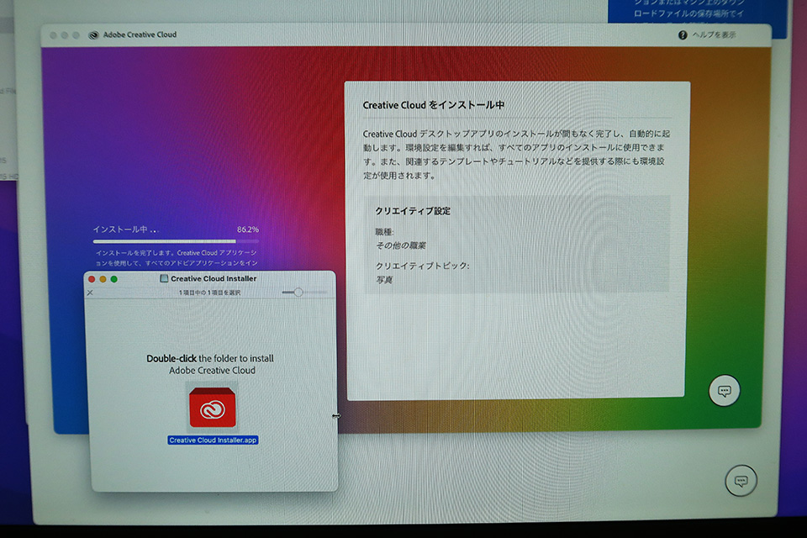
Task: Click the Creative Cloud Installer.app file name label
Action: pyautogui.click(x=213, y=440)
